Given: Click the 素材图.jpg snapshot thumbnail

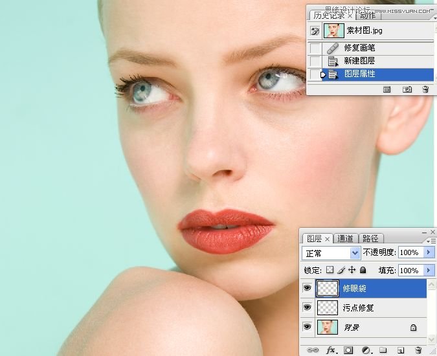Looking at the screenshot, I should [x=333, y=30].
